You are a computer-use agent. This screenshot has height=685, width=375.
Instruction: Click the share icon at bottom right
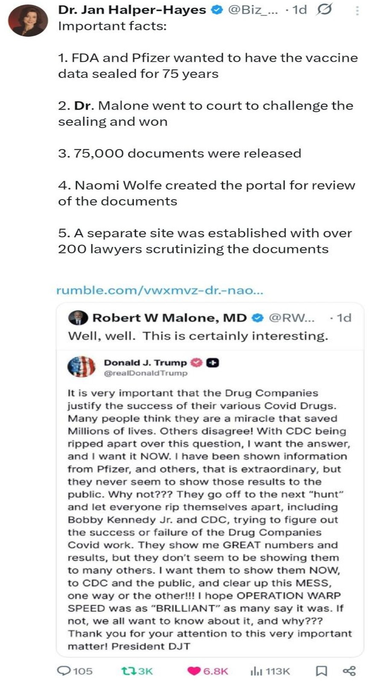click(x=349, y=671)
